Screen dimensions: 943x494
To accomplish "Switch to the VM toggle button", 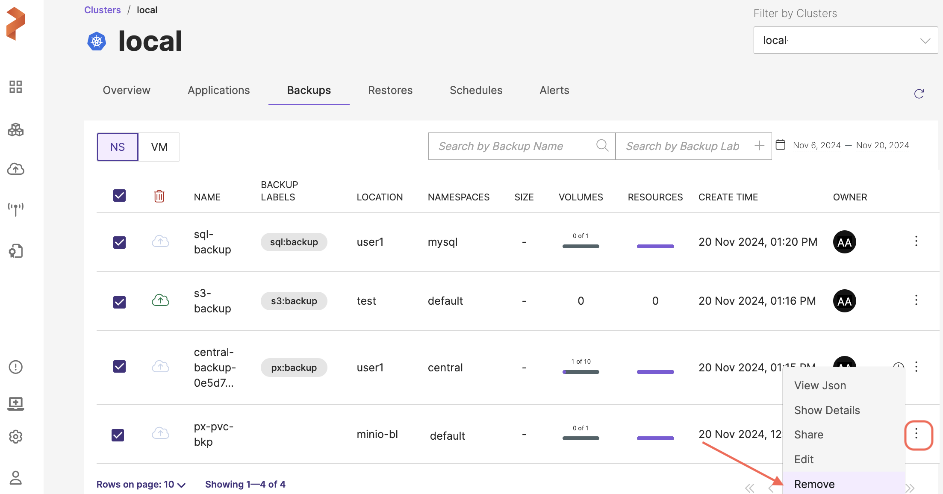I will pos(159,147).
